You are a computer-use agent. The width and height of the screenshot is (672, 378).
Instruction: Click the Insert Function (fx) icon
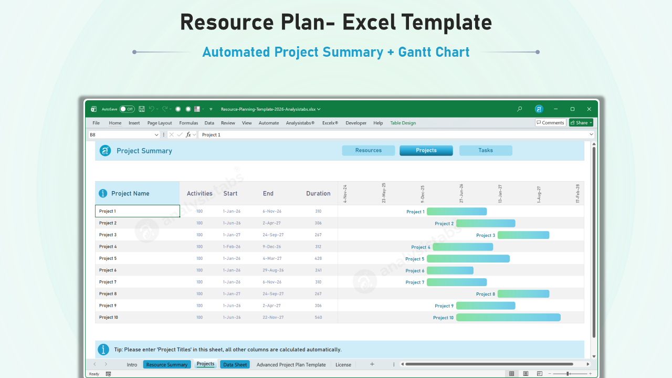click(x=188, y=134)
